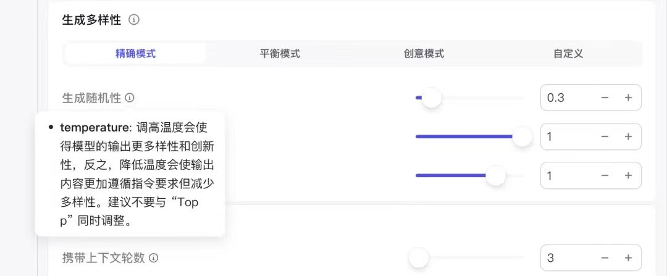Open the 自定义 mode tab
Screen dimensions: 667x276
pos(568,54)
